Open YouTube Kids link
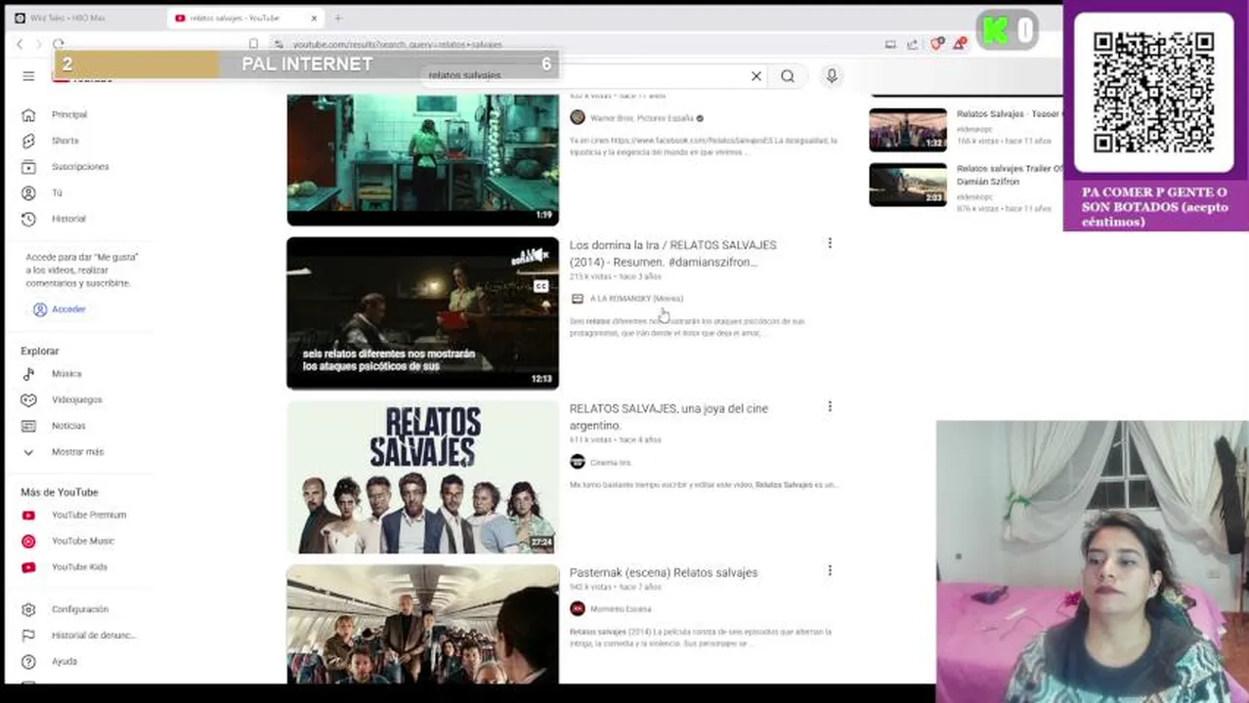 tap(79, 567)
